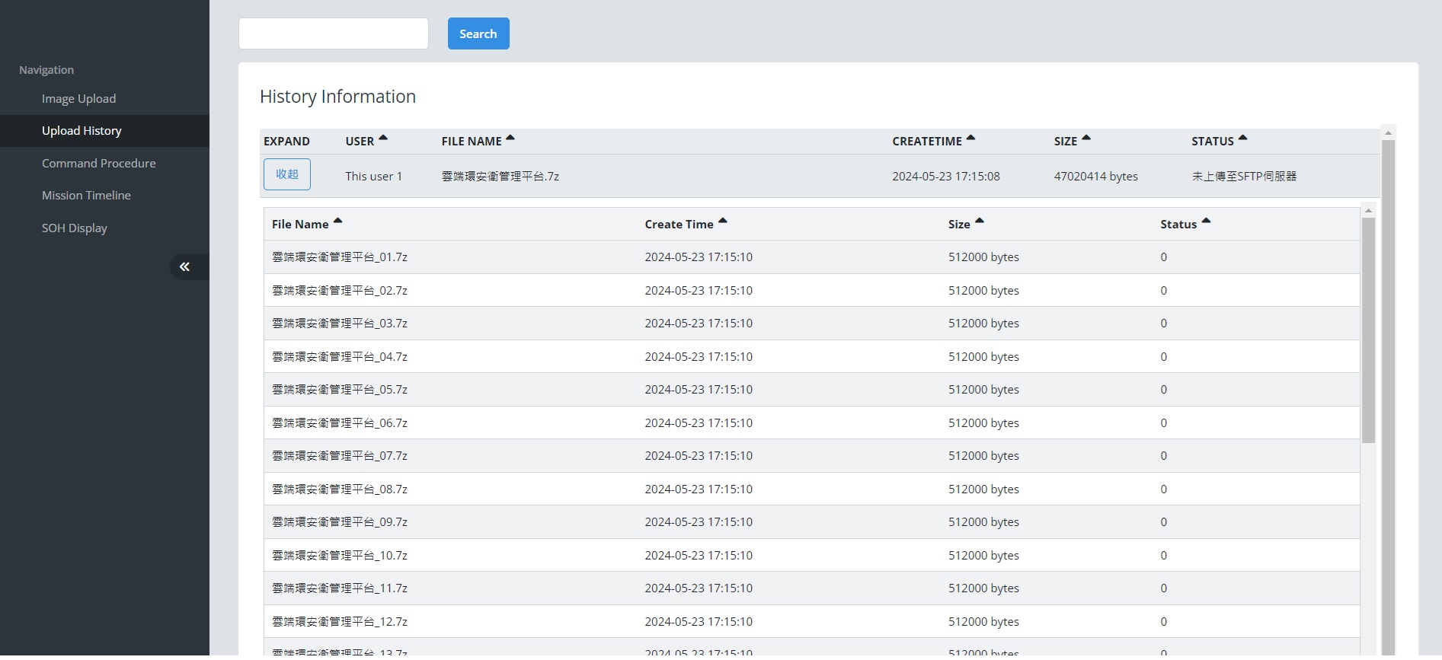Sort inner table by Size arrow
The width and height of the screenshot is (1442, 660).
tap(980, 222)
